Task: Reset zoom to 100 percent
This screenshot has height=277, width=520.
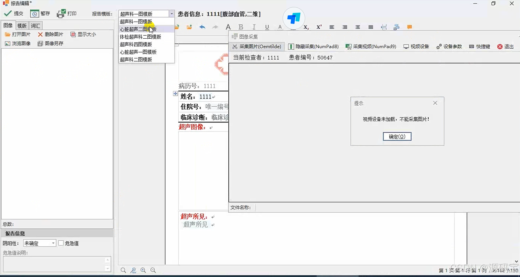Action: tap(133, 270)
